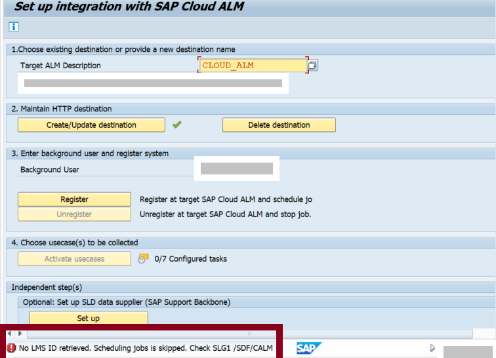The width and height of the screenshot is (496, 358).
Task: Click 'Register at target SAP Cloud ALM' text
Action: coord(226,199)
